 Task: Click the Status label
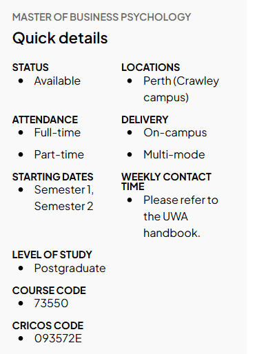pyautogui.click(x=30, y=67)
